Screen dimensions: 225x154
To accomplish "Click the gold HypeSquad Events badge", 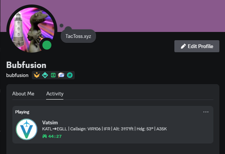I will point(37,75).
